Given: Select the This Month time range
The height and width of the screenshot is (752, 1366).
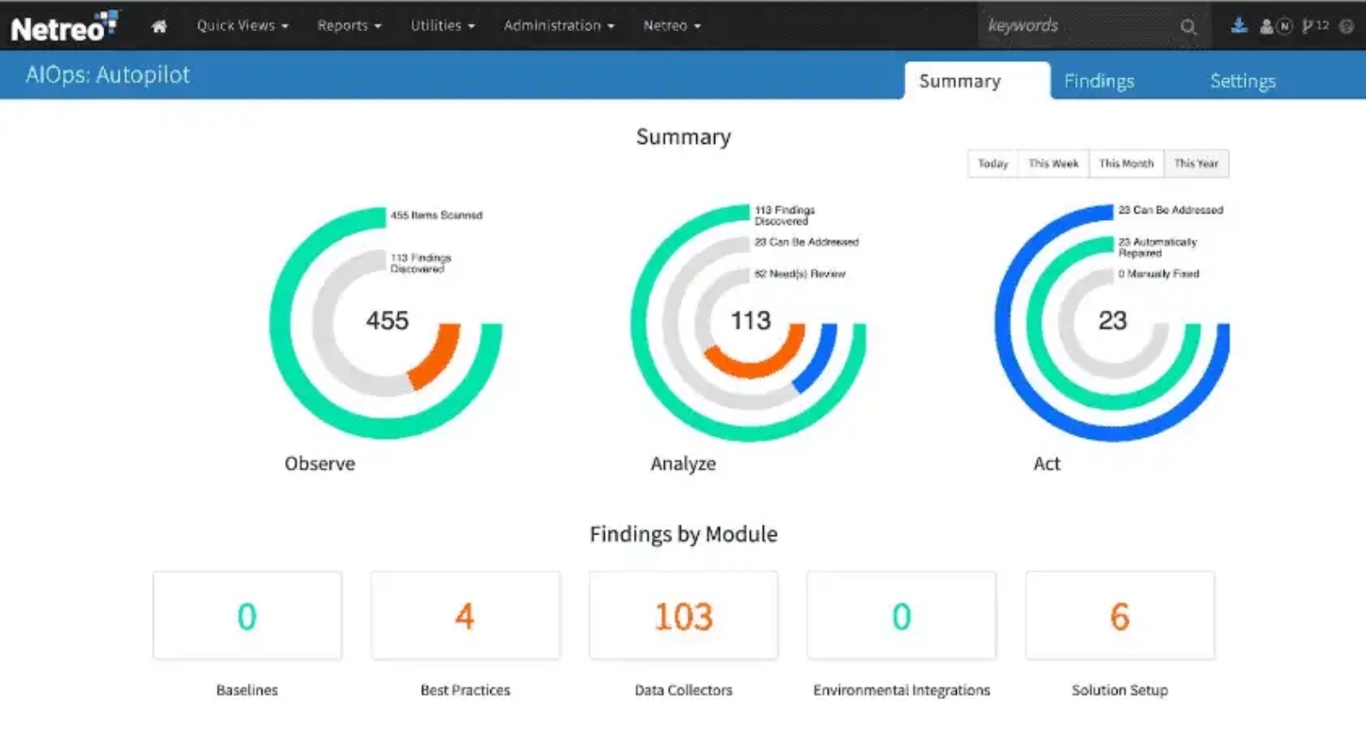Looking at the screenshot, I should pyautogui.click(x=1126, y=164).
